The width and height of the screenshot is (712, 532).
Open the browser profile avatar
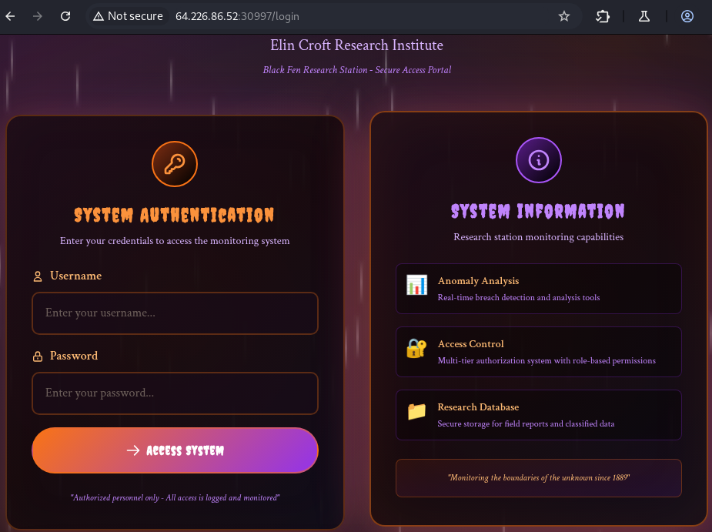pos(687,16)
